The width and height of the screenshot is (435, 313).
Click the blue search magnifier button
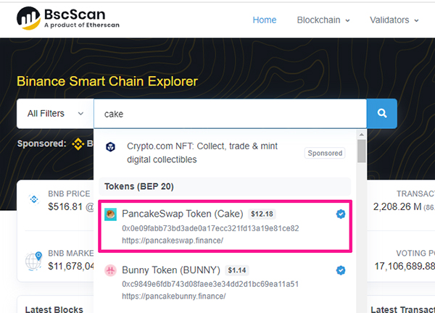(x=382, y=113)
